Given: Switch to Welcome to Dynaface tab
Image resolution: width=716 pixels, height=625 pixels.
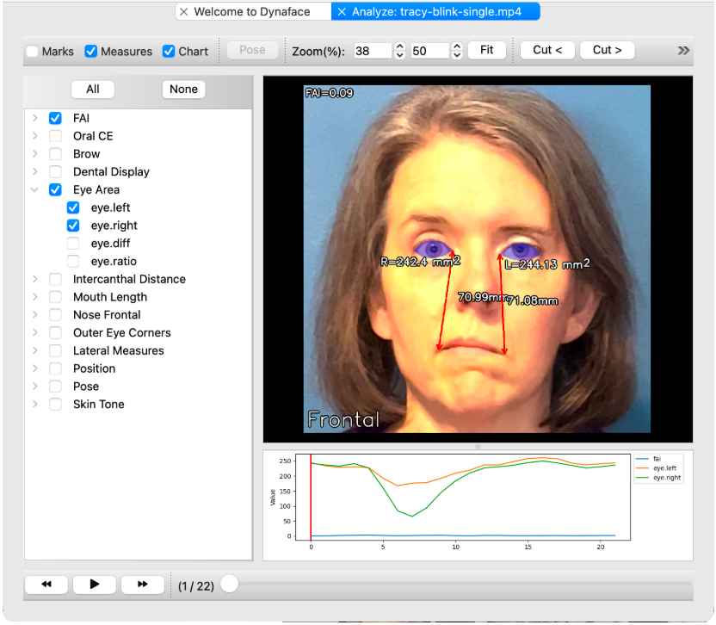Looking at the screenshot, I should pos(251,12).
